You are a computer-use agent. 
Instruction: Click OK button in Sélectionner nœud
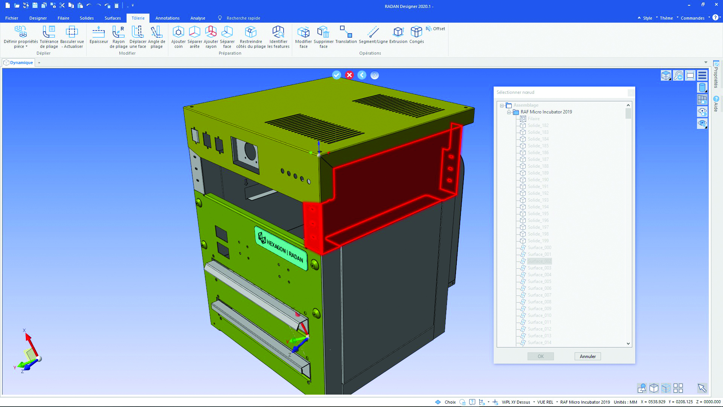coord(541,357)
